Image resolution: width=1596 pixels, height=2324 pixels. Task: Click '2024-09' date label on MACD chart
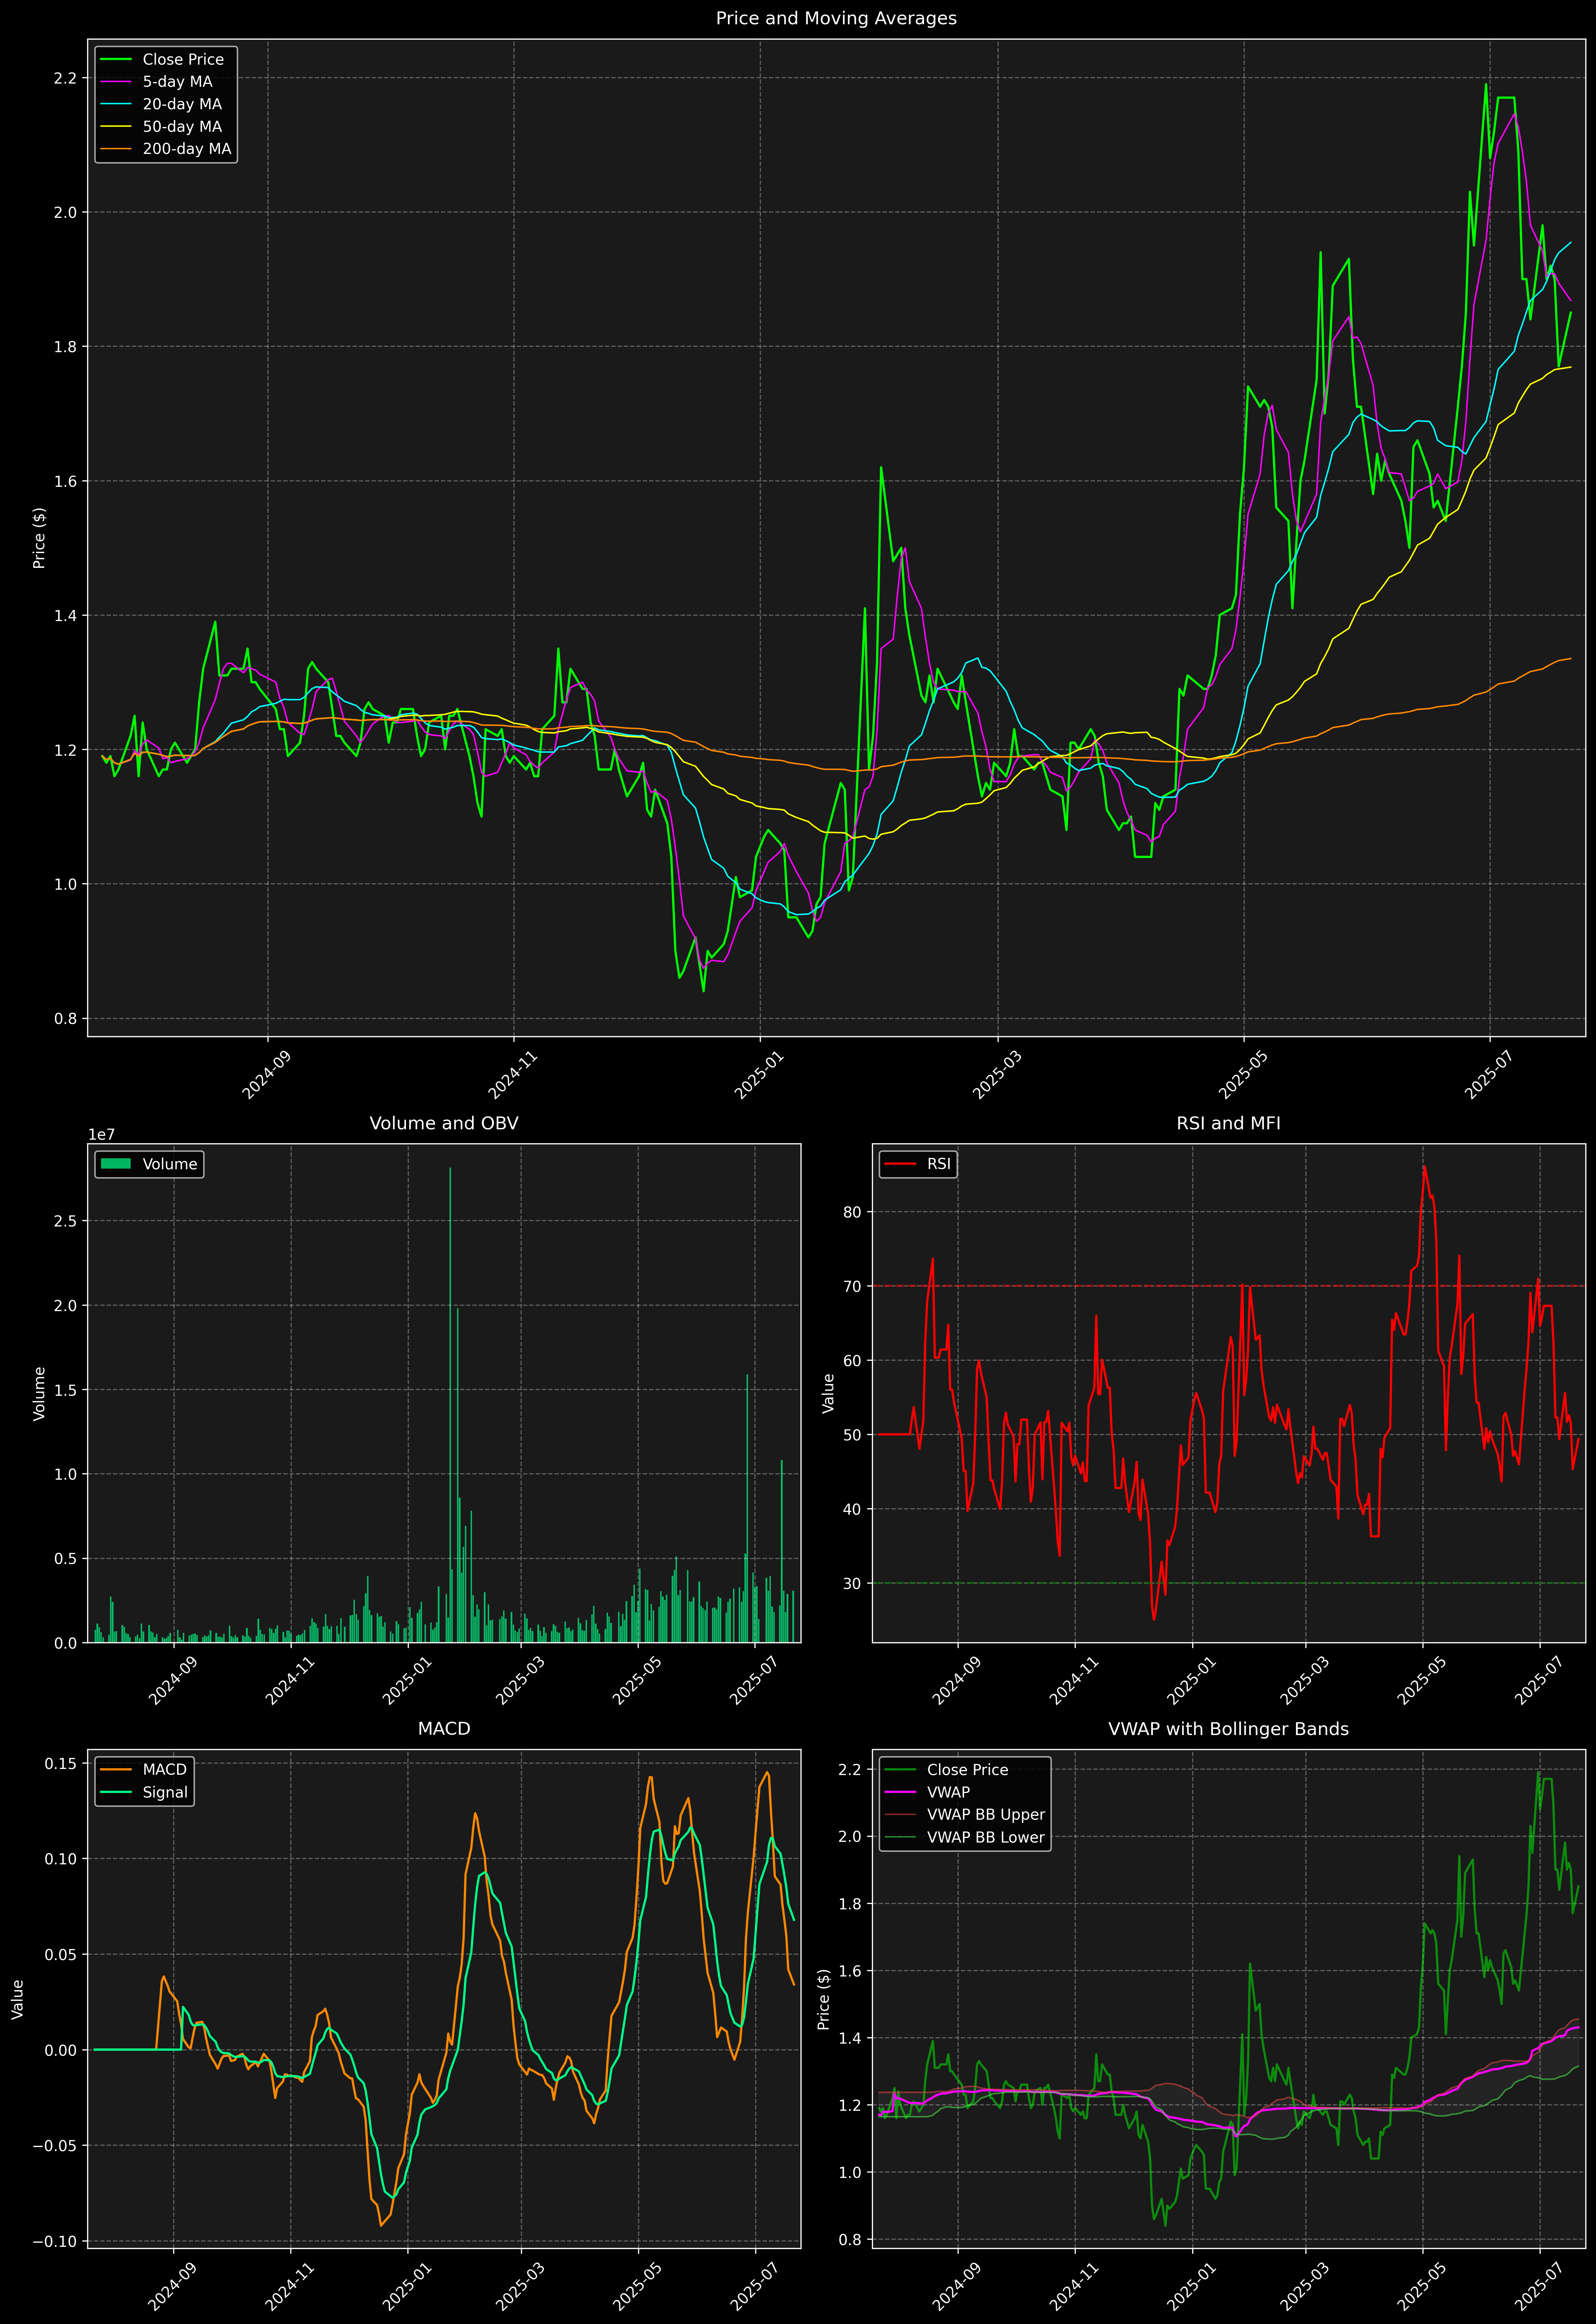[174, 2287]
